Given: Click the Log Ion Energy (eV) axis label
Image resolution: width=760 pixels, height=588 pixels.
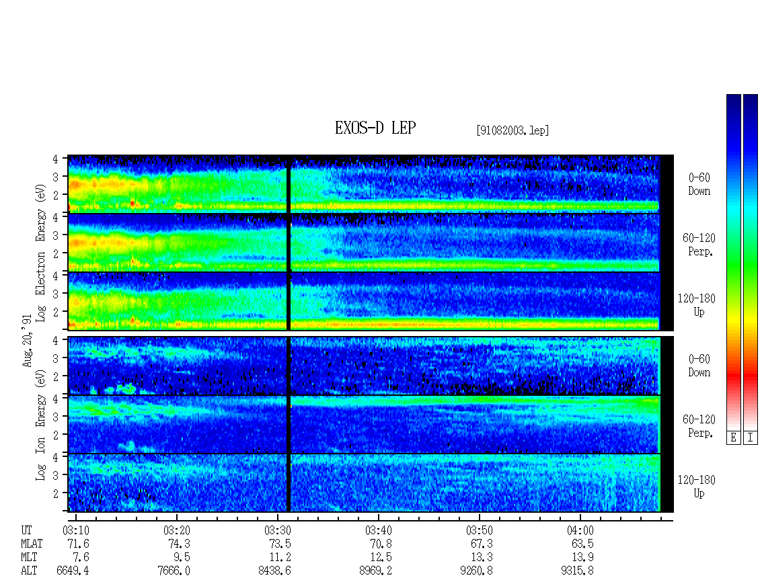Looking at the screenshot, I should click(x=40, y=424).
